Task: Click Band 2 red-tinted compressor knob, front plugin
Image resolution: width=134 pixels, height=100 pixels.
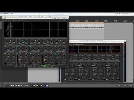Action: coord(26,55)
